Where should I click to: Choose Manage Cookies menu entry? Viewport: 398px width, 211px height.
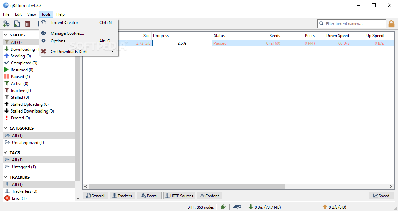point(79,33)
